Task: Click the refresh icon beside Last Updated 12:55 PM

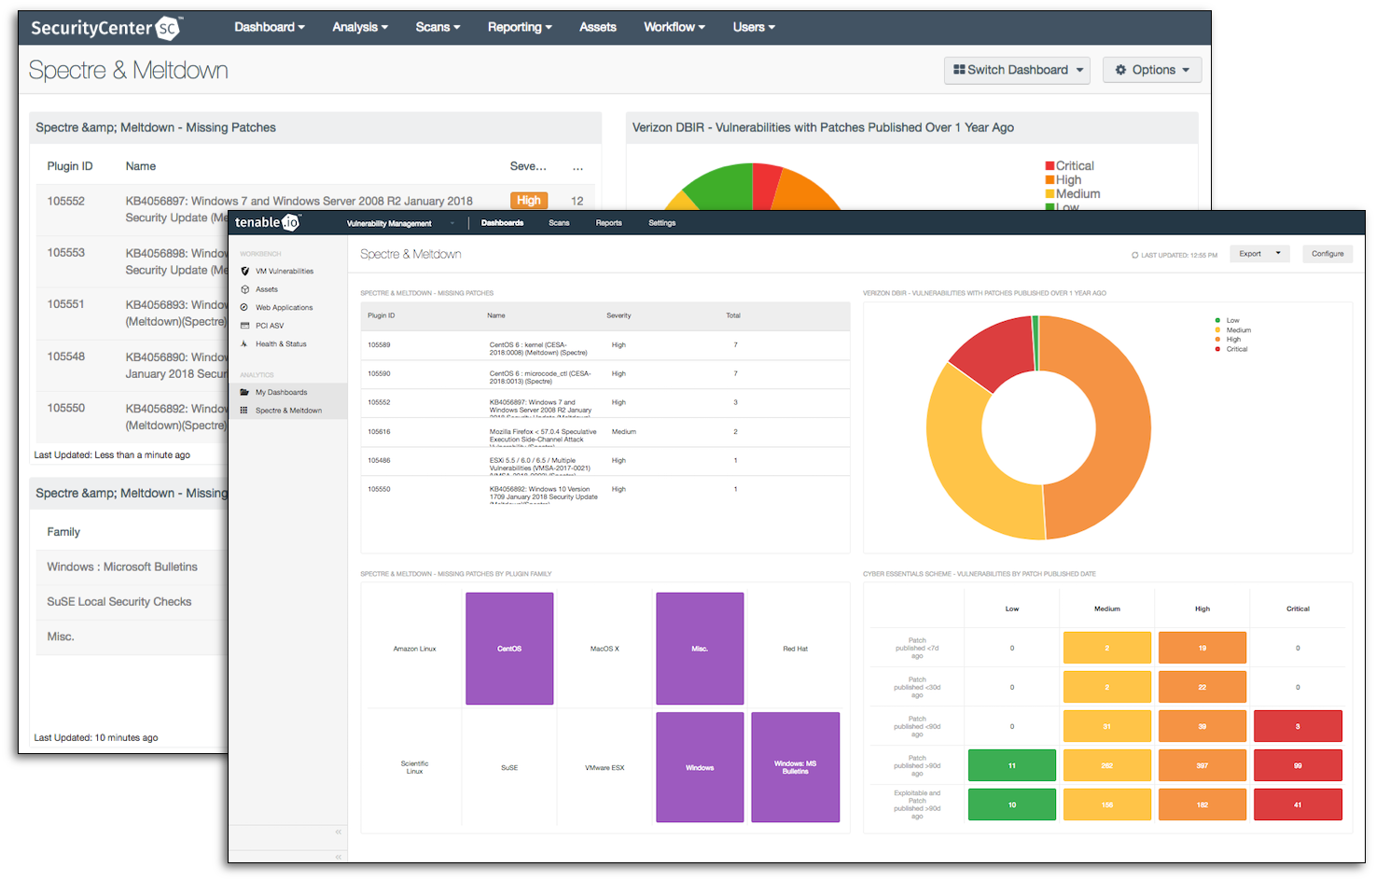Action: pos(1135,255)
